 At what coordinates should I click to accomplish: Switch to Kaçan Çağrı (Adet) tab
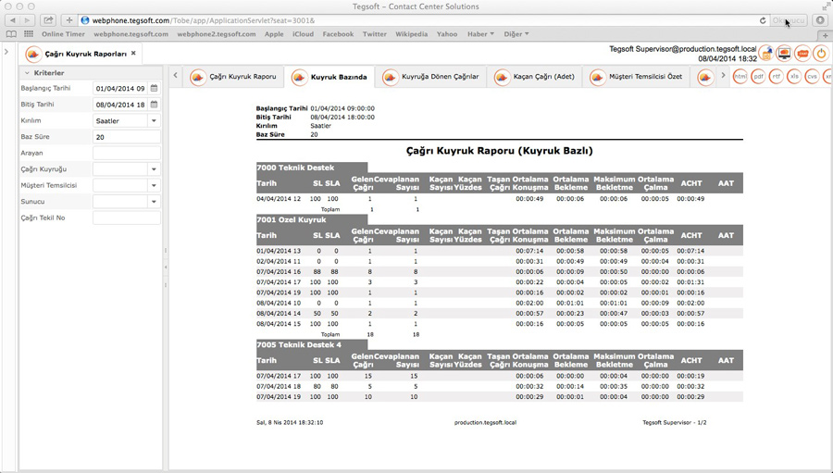534,77
